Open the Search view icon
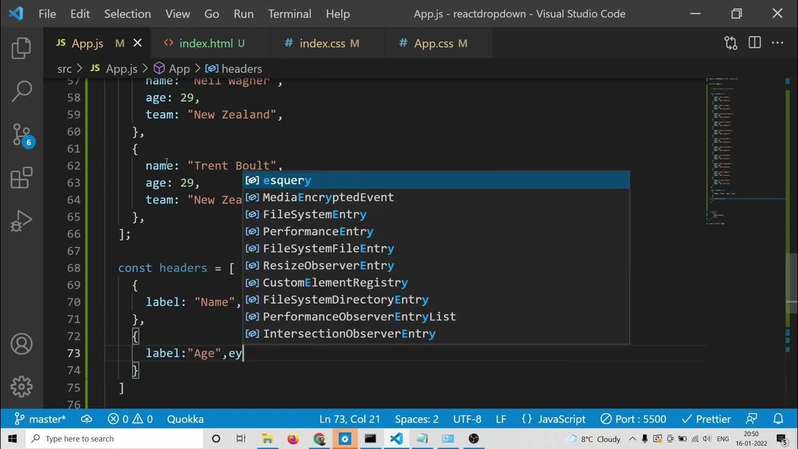Screen dimensions: 798x449 tap(21, 91)
